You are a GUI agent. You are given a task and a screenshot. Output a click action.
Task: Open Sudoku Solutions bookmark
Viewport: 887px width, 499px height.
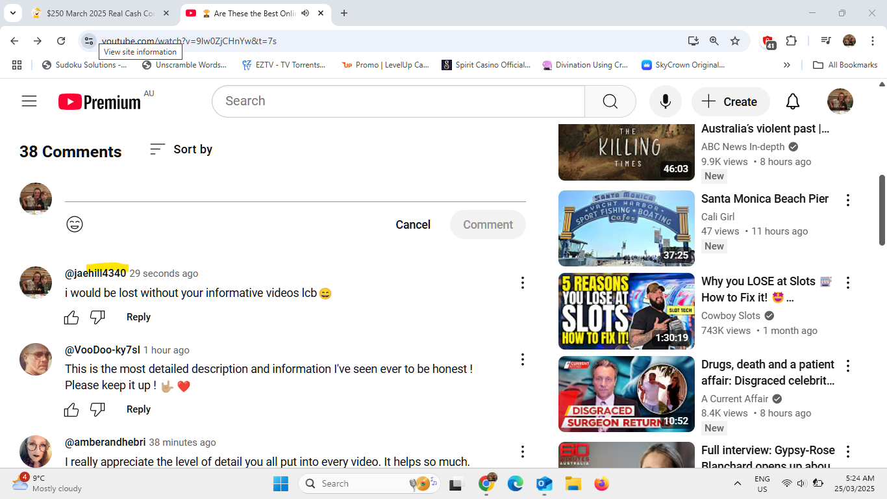(84, 65)
